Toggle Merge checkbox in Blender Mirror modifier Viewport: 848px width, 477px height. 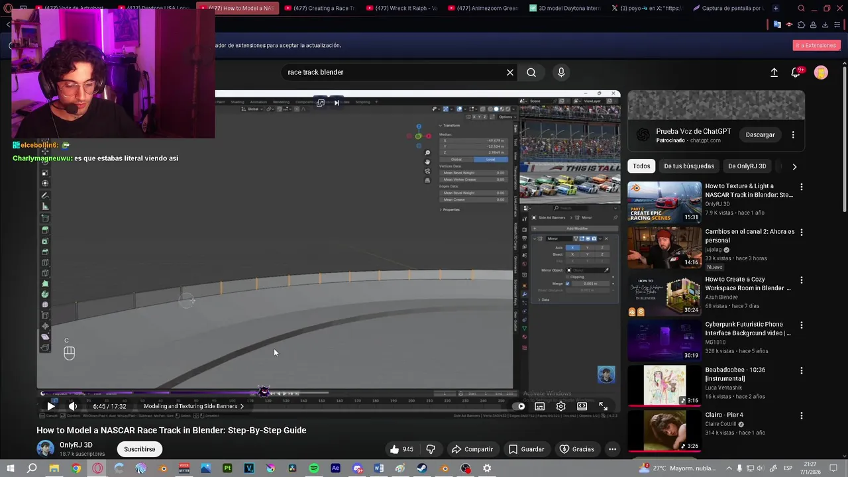[567, 284]
